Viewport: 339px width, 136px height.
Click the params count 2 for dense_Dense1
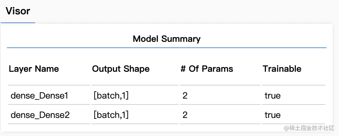185,96
